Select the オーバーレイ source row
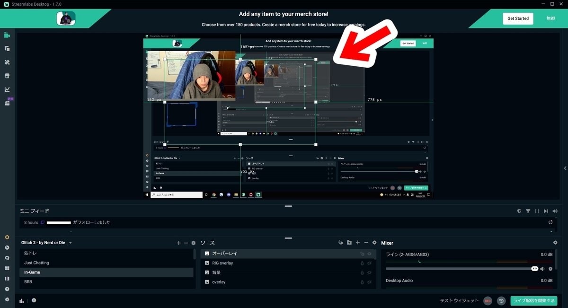 click(x=288, y=254)
